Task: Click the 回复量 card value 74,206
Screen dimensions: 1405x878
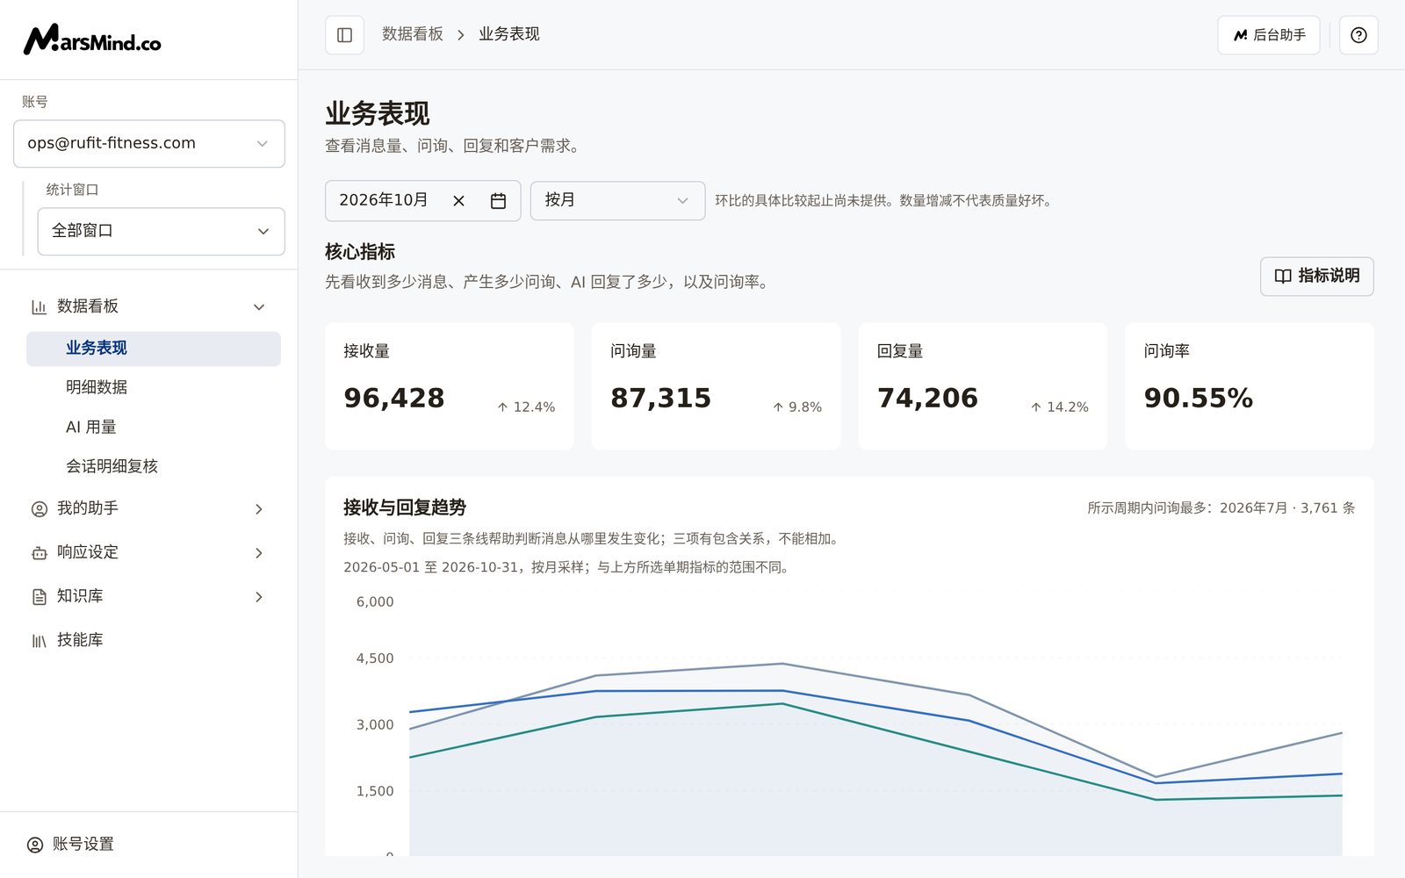Action: pyautogui.click(x=928, y=399)
